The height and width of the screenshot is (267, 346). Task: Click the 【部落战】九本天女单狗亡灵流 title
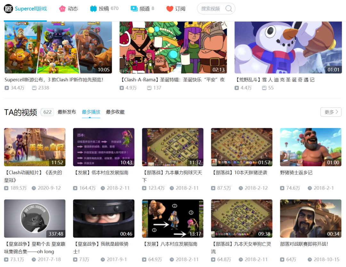pos(241,247)
